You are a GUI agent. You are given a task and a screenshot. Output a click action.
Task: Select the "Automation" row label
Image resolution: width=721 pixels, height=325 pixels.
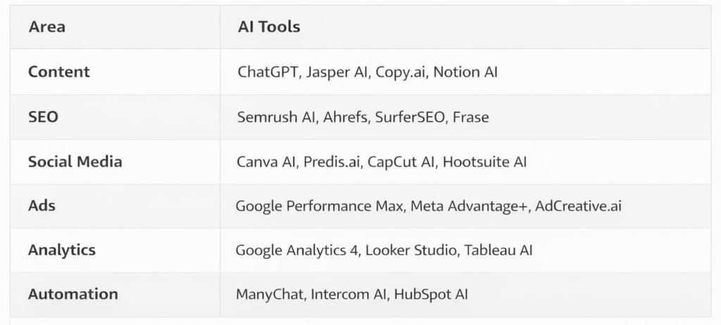(73, 294)
